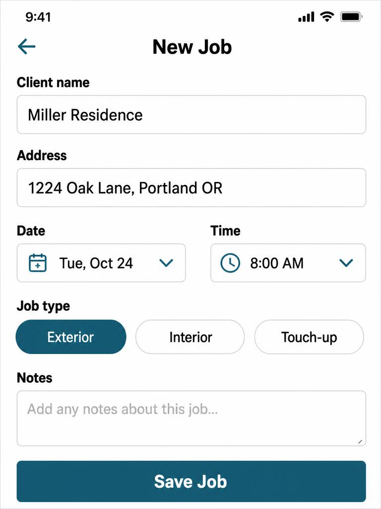Edit the Address input field

(x=191, y=187)
